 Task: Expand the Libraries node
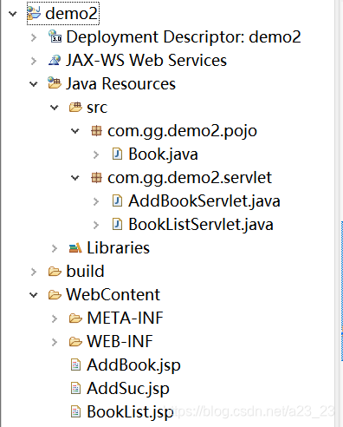point(55,248)
